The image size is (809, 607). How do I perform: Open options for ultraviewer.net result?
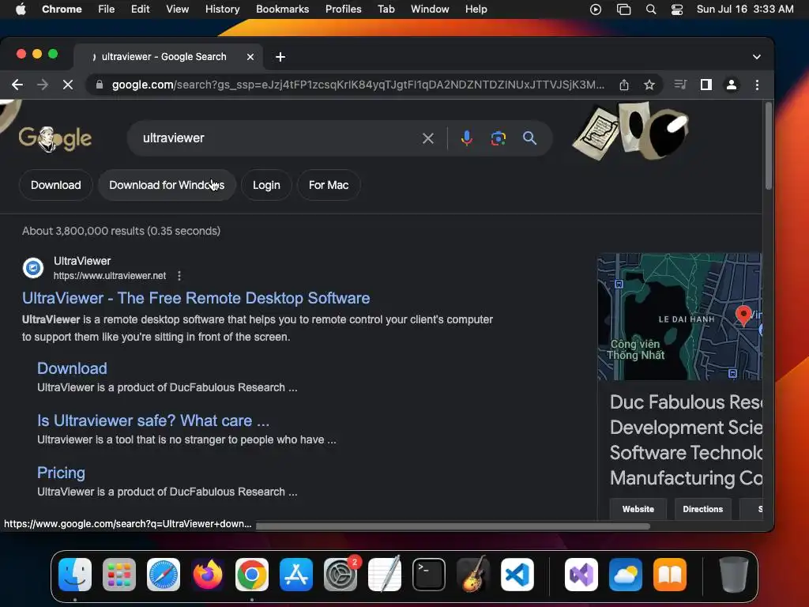[x=179, y=276]
